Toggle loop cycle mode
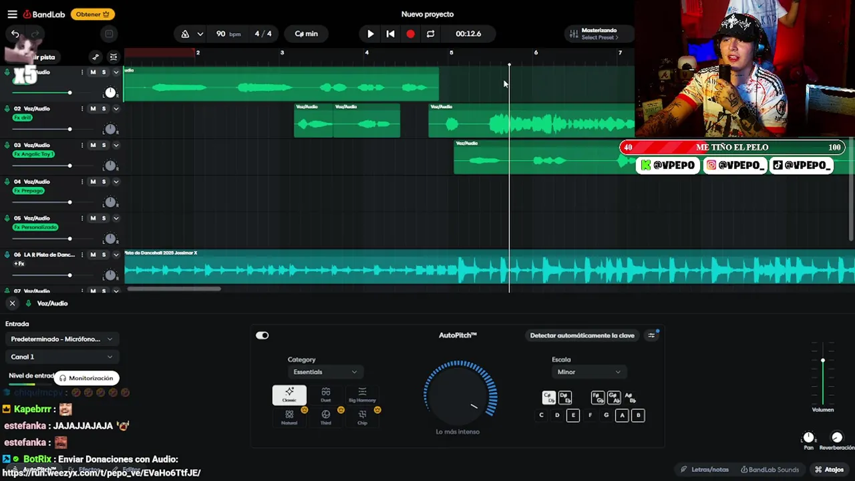This screenshot has height=481, width=855. 430,33
